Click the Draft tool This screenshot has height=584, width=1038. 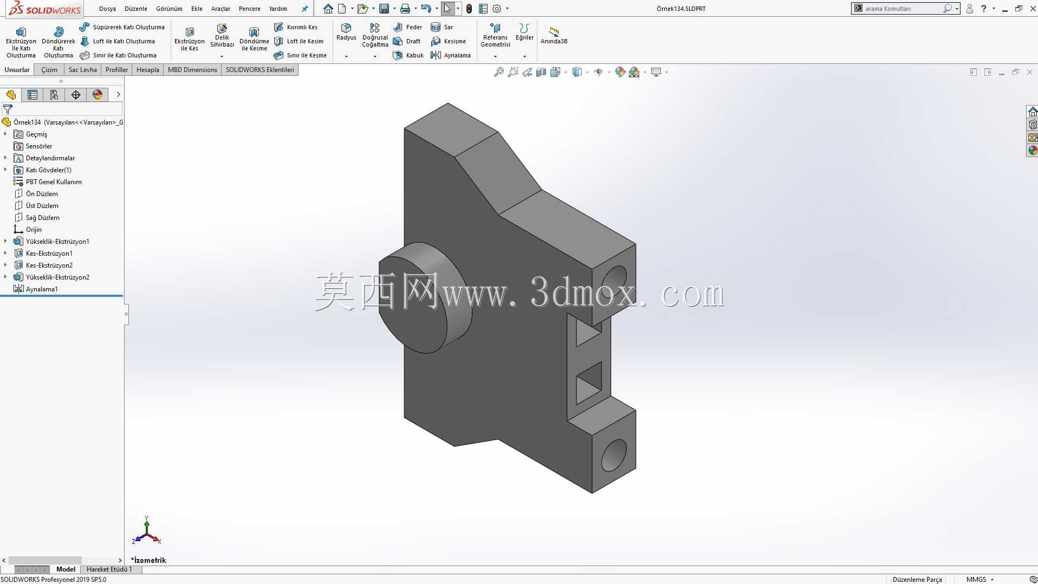407,41
